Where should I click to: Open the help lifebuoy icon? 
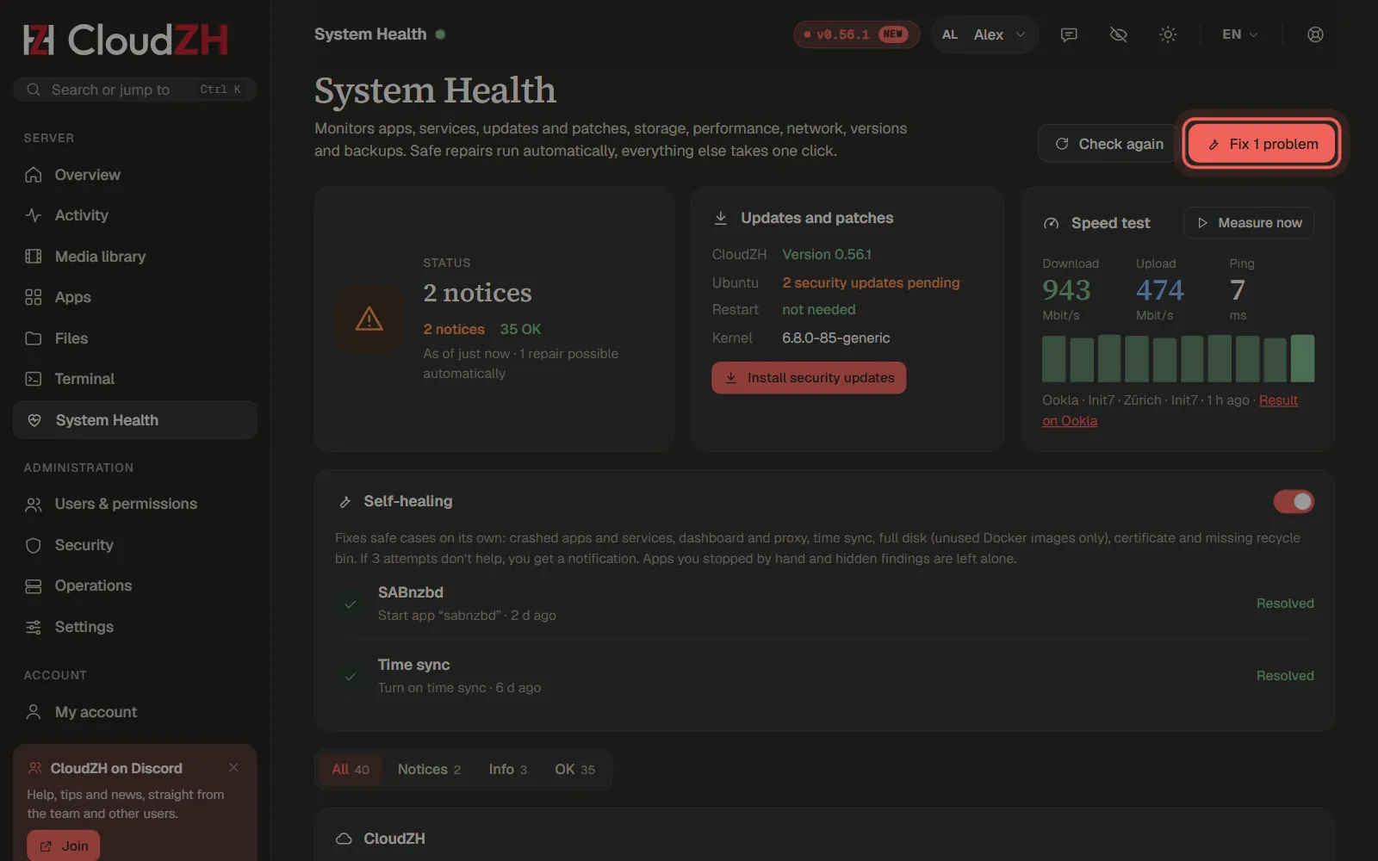tap(1315, 34)
